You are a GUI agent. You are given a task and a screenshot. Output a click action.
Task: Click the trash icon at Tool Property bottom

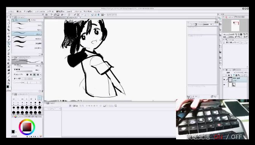pyautogui.click(x=42, y=91)
